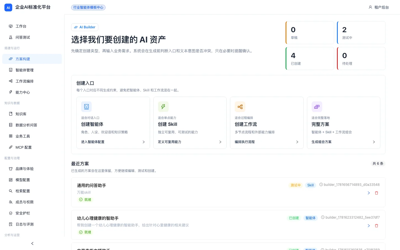Click 就绪 status under 通用的问答助手
Screen dimensions: 400x250
click(85, 199)
